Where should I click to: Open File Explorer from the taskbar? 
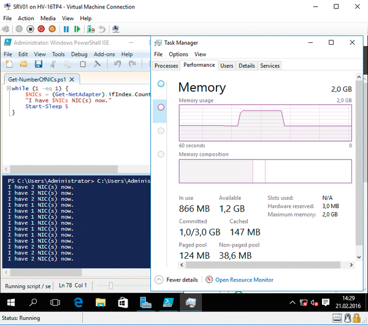pyautogui.click(x=101, y=303)
